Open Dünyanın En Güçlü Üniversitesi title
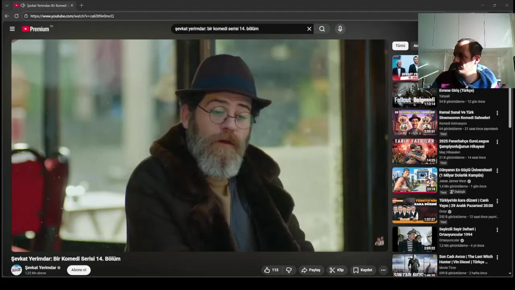The width and height of the screenshot is (515, 290). pos(466,172)
